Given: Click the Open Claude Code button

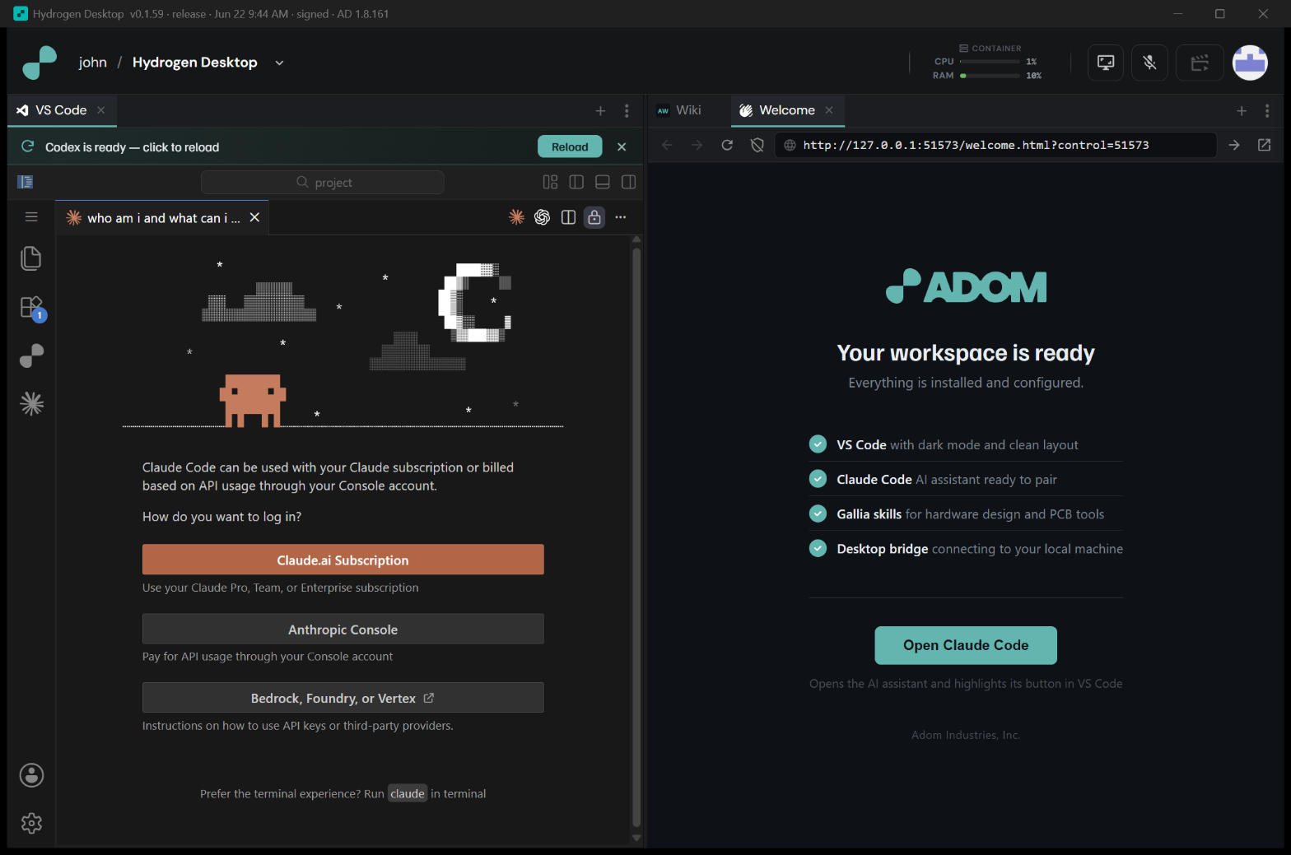Looking at the screenshot, I should [966, 645].
